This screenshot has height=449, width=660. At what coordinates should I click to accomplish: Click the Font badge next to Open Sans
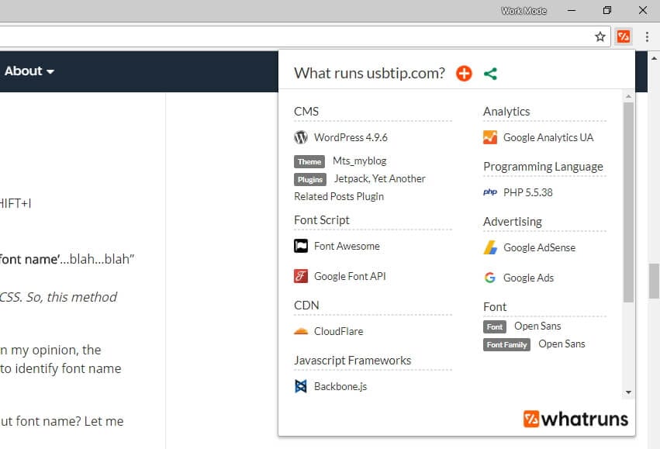(495, 327)
